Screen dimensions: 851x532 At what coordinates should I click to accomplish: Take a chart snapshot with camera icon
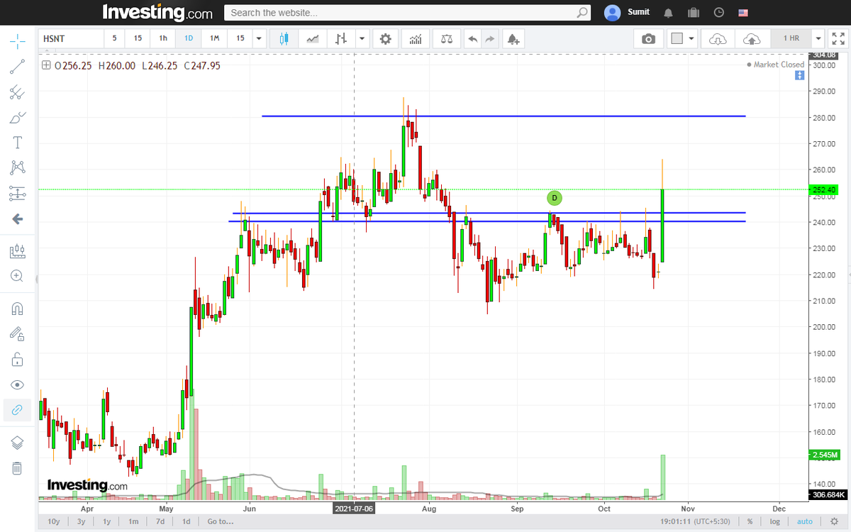coord(648,38)
